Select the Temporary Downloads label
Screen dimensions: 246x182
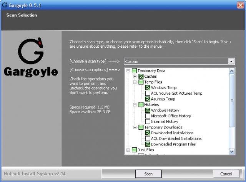coord(163,127)
